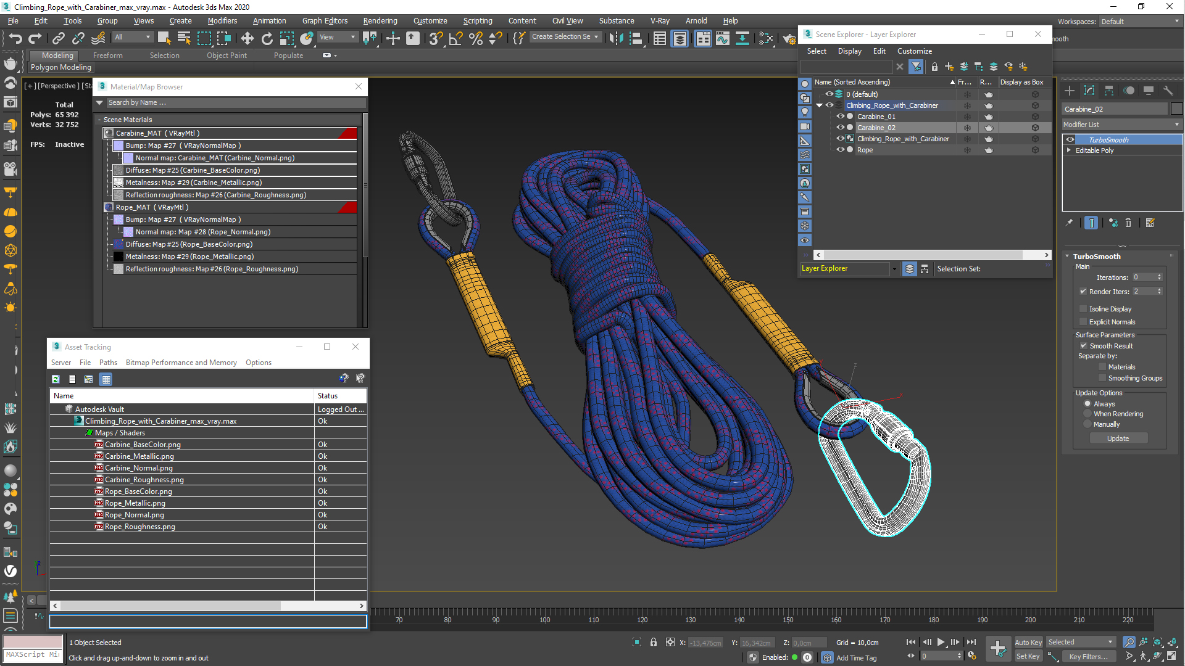Collapse the TurboSmooth rollout
1185x666 pixels.
(x=1068, y=257)
